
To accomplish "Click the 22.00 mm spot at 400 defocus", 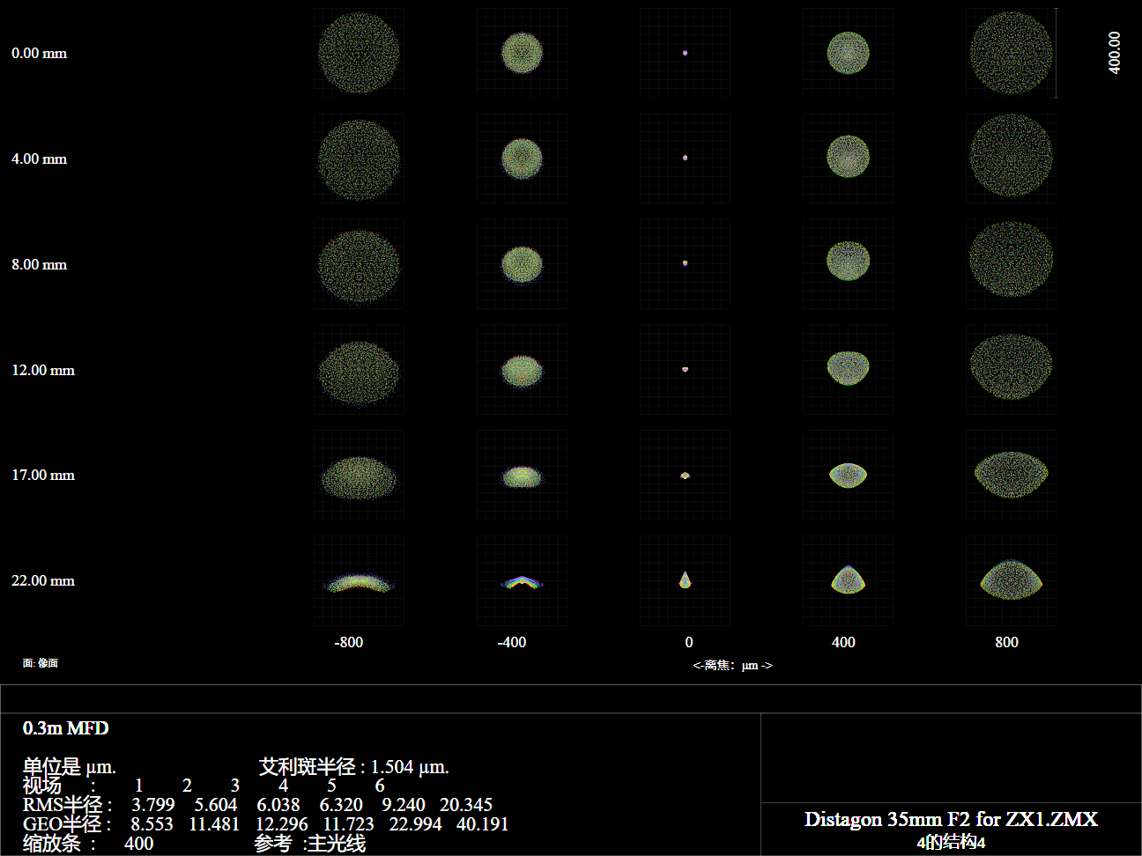I will (x=848, y=579).
